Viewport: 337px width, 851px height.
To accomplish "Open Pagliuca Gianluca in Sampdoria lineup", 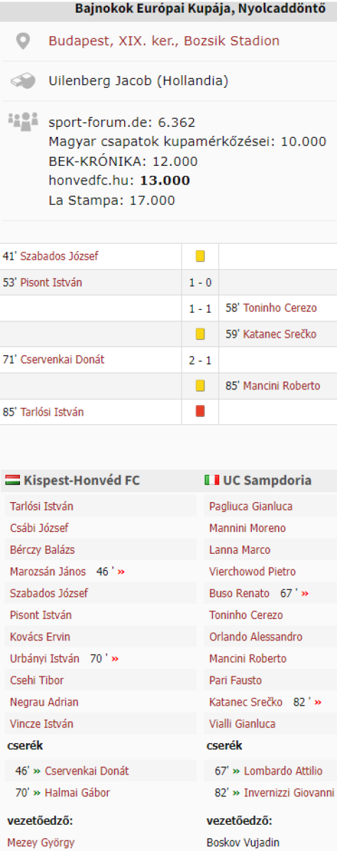I will (241, 506).
